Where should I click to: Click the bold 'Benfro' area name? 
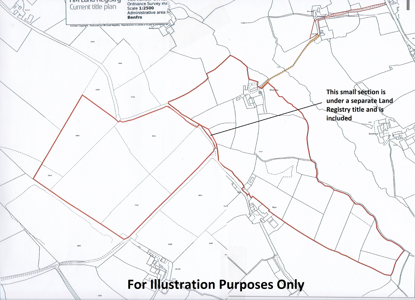pyautogui.click(x=135, y=17)
